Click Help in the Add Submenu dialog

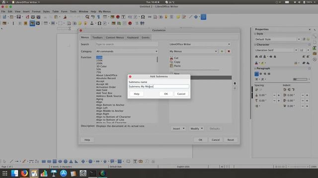click(x=137, y=94)
